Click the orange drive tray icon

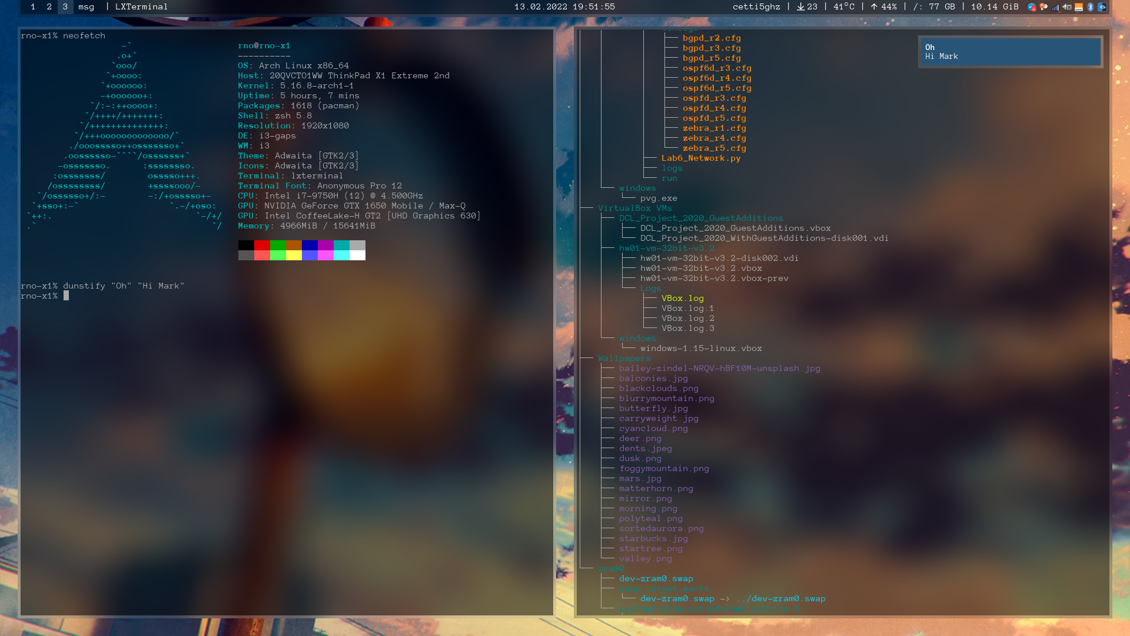coord(1079,7)
